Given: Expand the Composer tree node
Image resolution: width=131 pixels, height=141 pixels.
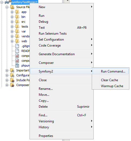Looking at the screenshot, I should pos(7,85).
